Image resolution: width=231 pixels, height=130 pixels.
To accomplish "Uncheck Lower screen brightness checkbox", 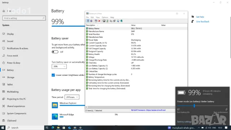I will pyautogui.click(x=53, y=75).
